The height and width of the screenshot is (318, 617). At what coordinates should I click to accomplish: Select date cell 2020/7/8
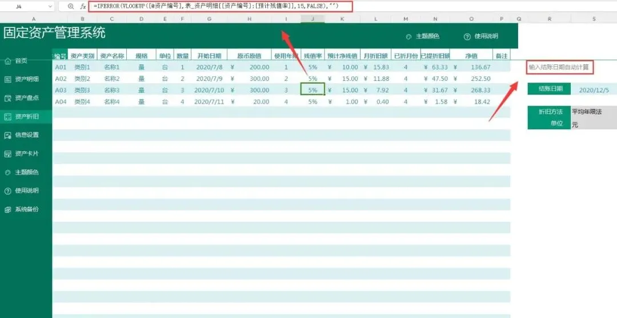coord(209,67)
